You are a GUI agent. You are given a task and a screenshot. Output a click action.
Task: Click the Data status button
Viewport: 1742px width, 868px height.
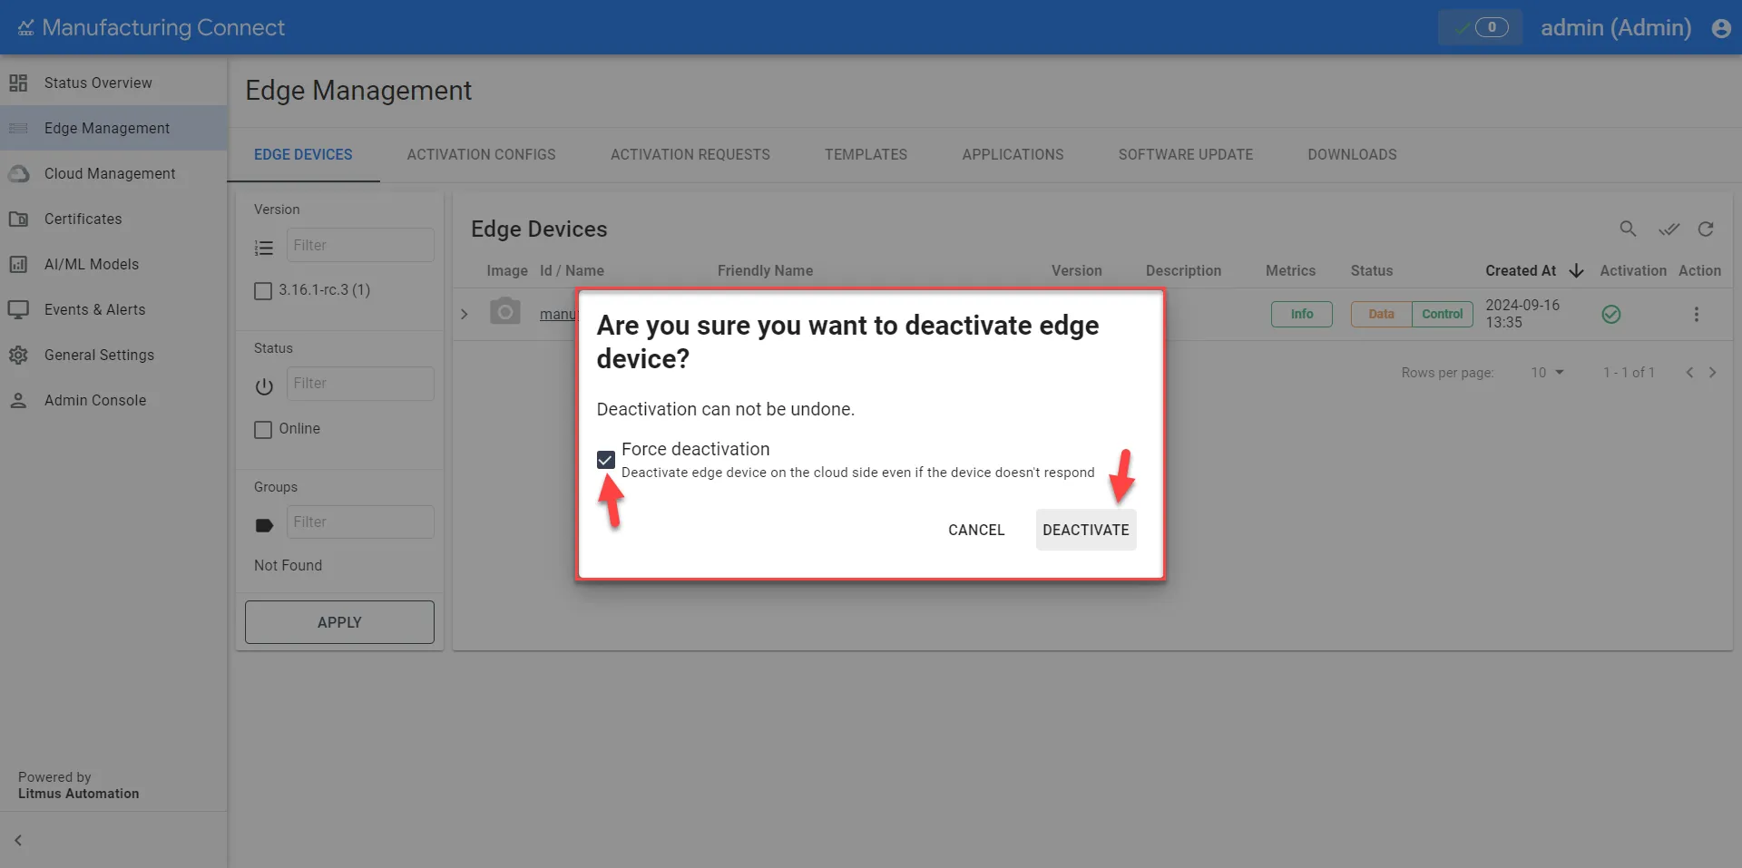(x=1381, y=314)
